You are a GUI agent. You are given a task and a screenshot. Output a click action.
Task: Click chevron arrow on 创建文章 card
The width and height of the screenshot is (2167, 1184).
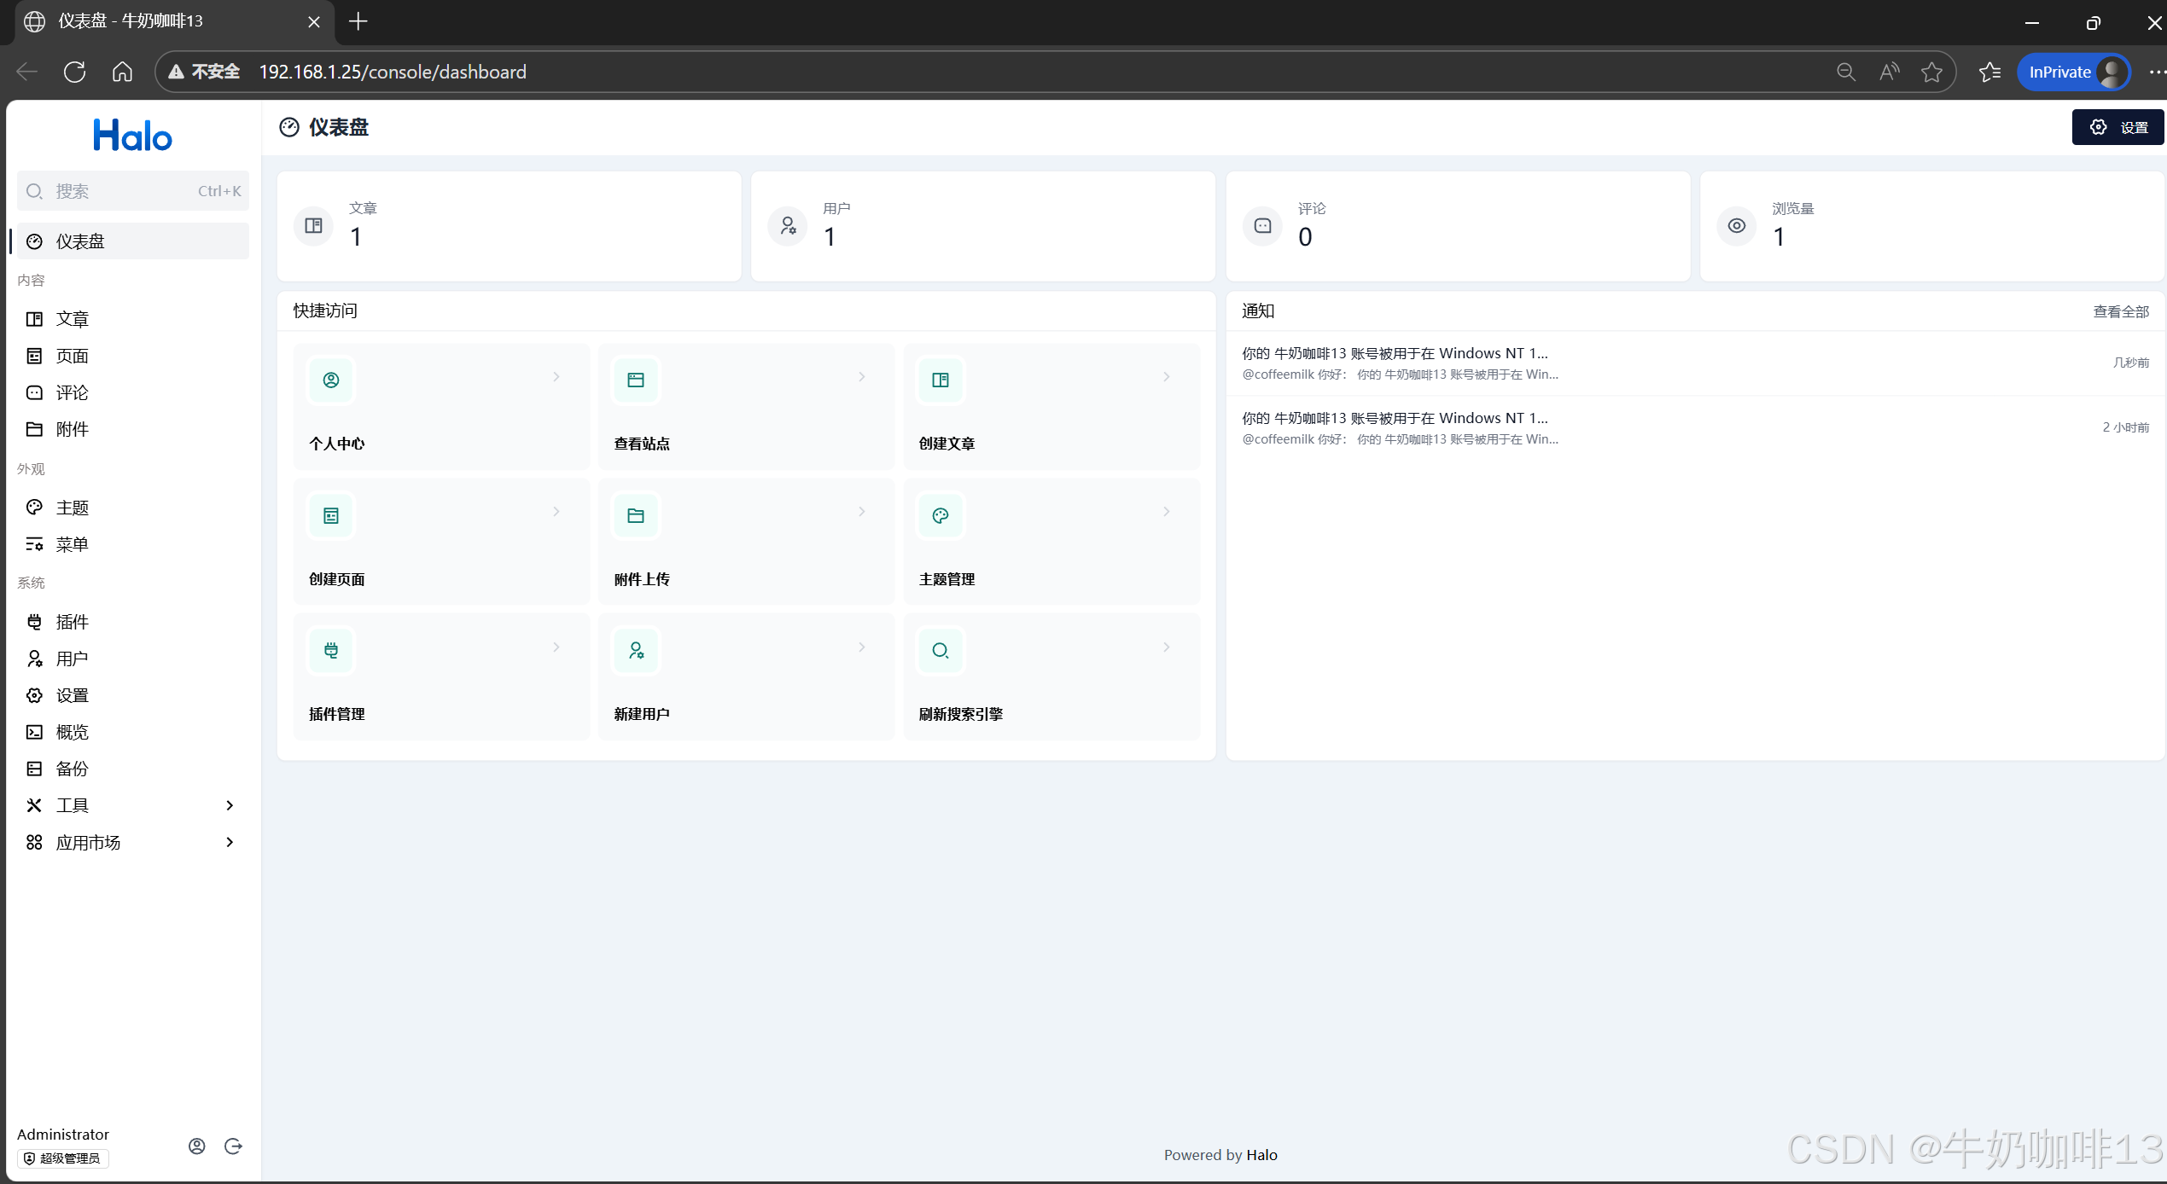tap(1166, 377)
